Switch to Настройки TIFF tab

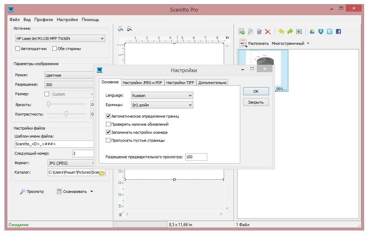pos(180,83)
